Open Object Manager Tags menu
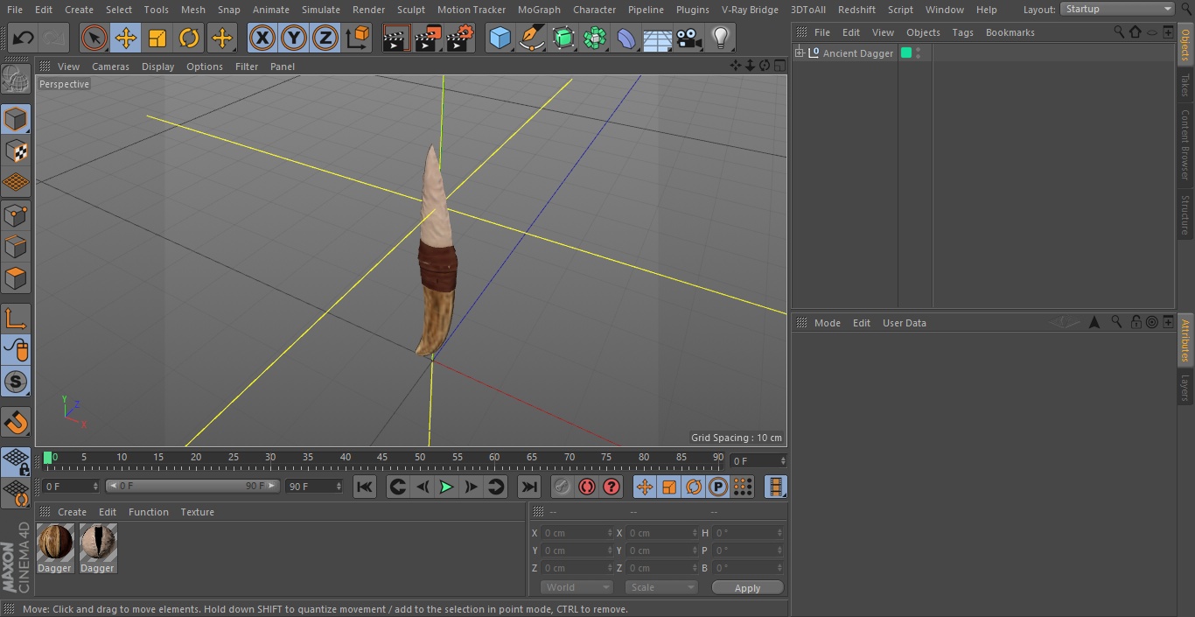This screenshot has height=617, width=1195. pyautogui.click(x=962, y=32)
